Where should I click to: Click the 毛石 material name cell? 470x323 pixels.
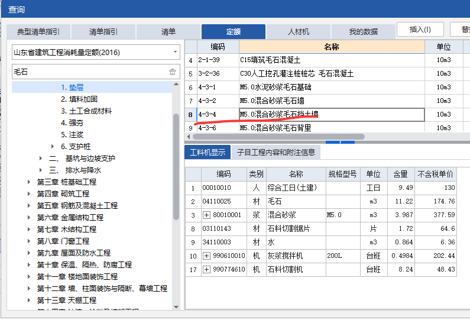click(x=296, y=201)
